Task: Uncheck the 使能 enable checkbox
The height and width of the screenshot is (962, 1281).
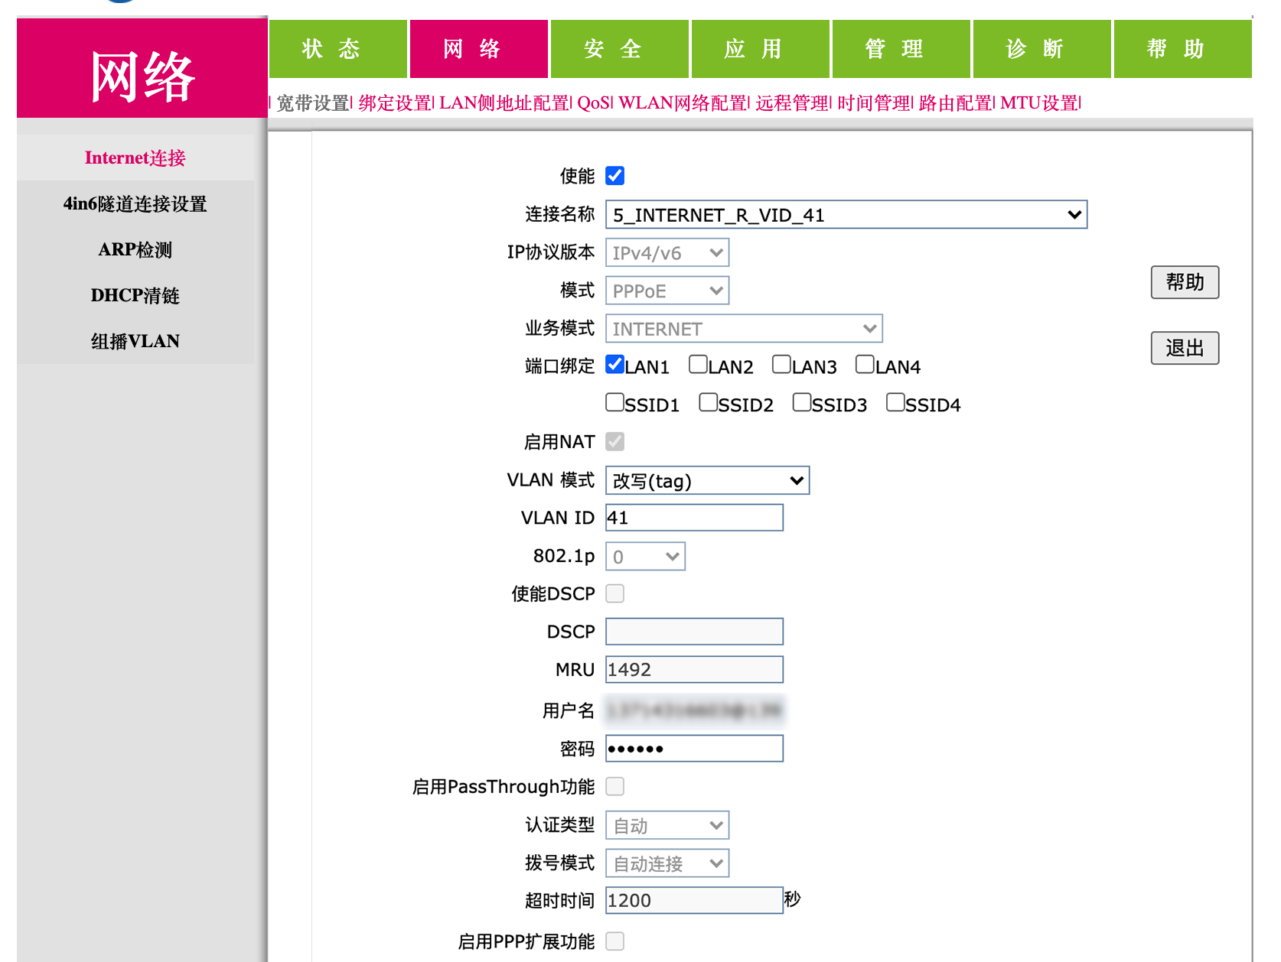Action: point(614,176)
